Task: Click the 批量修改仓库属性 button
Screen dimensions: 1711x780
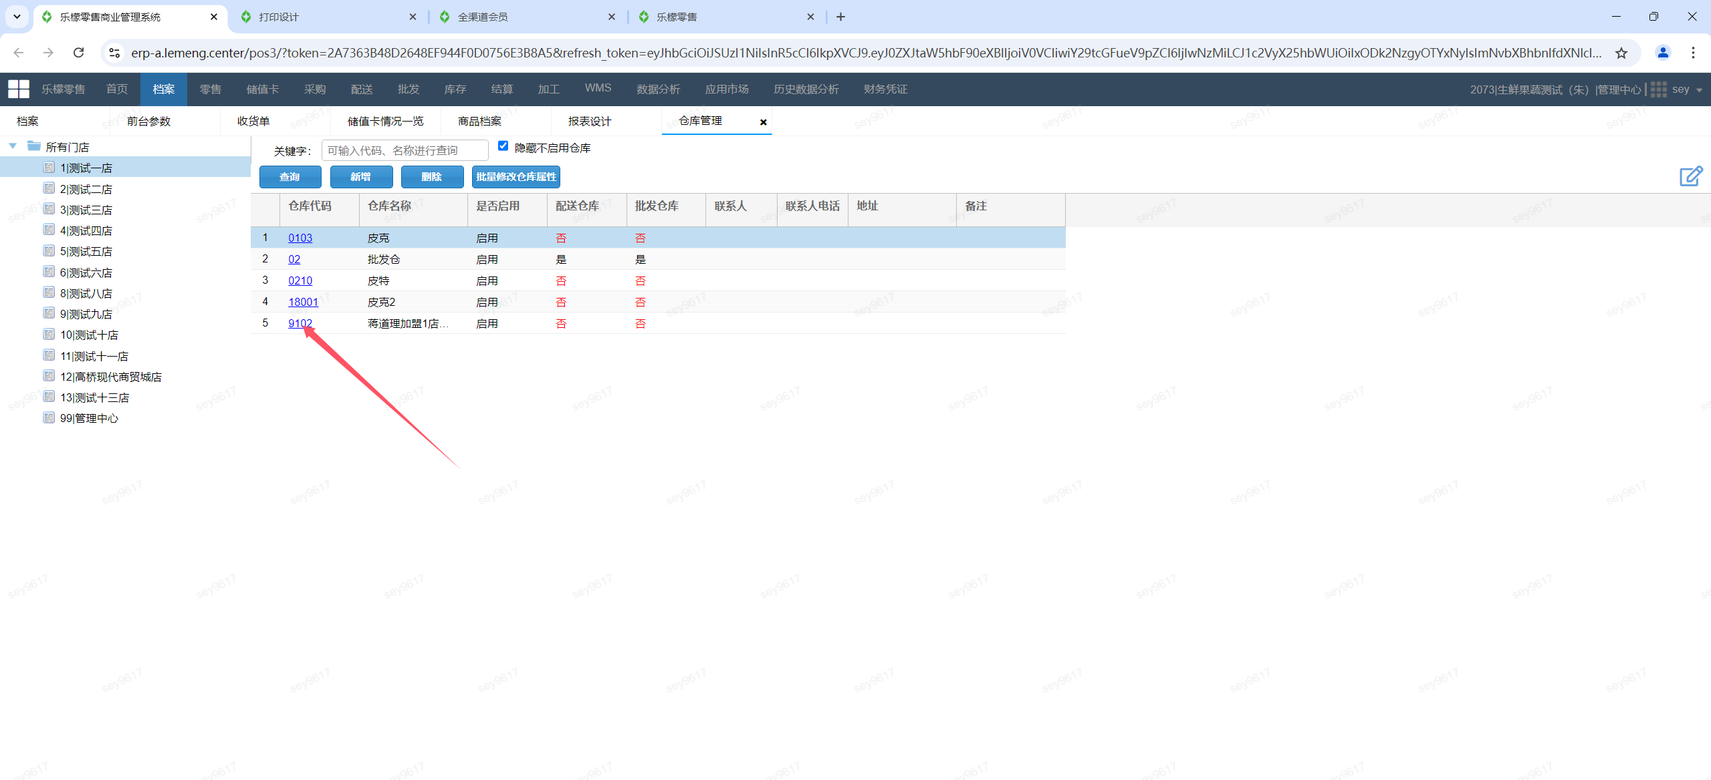Action: point(516,177)
